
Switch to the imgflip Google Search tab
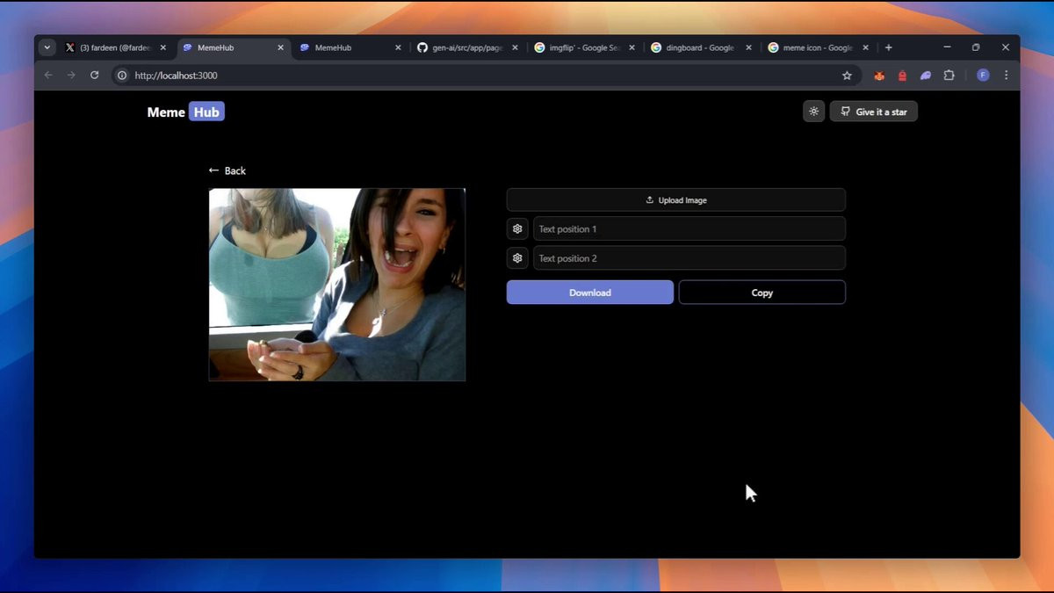[584, 47]
